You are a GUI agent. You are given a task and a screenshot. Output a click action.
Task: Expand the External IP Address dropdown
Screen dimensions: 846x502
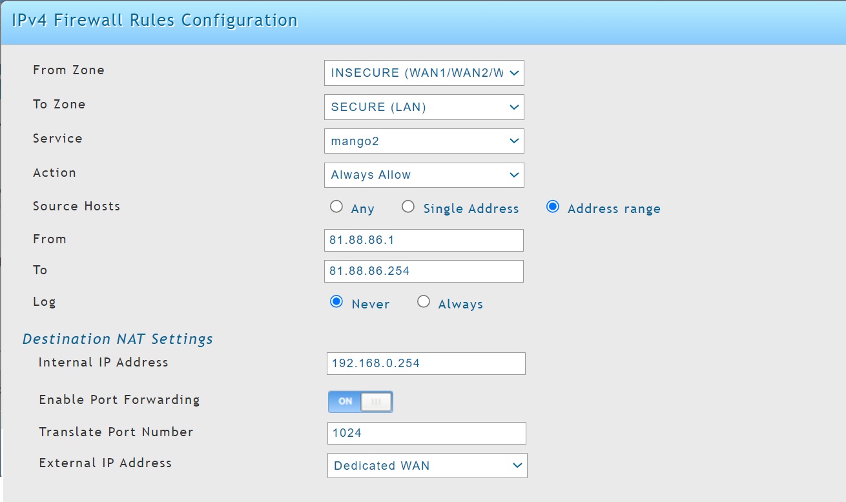[427, 465]
